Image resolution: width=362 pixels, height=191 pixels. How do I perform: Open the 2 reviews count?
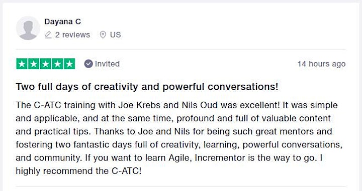[x=72, y=35]
